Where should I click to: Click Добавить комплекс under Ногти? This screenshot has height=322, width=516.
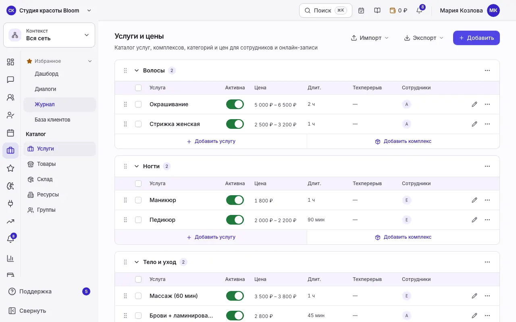tap(403, 237)
